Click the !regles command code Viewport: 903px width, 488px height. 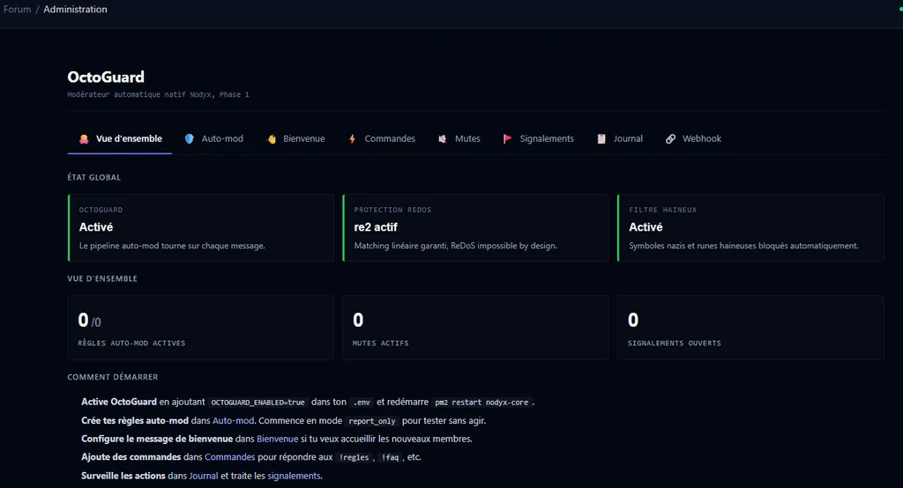tap(354, 457)
